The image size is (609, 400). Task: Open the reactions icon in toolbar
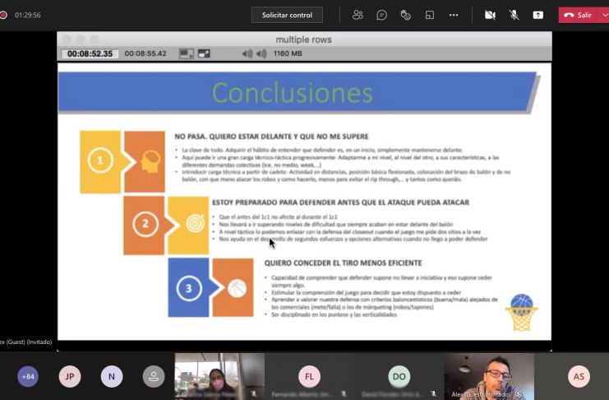pyautogui.click(x=405, y=15)
